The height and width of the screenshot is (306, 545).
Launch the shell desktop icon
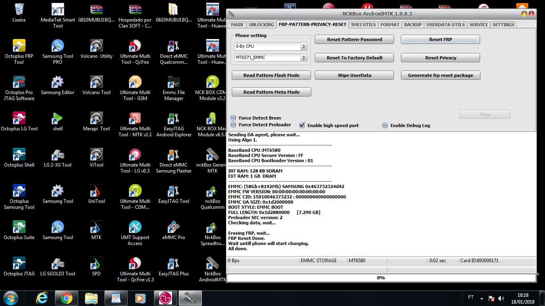(x=58, y=121)
